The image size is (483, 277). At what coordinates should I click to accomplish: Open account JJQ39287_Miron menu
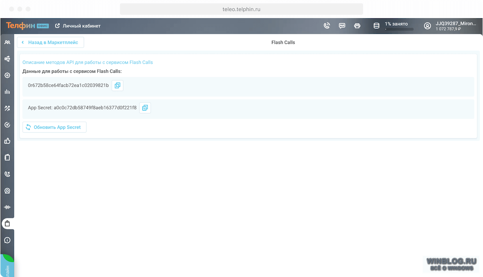456,23
